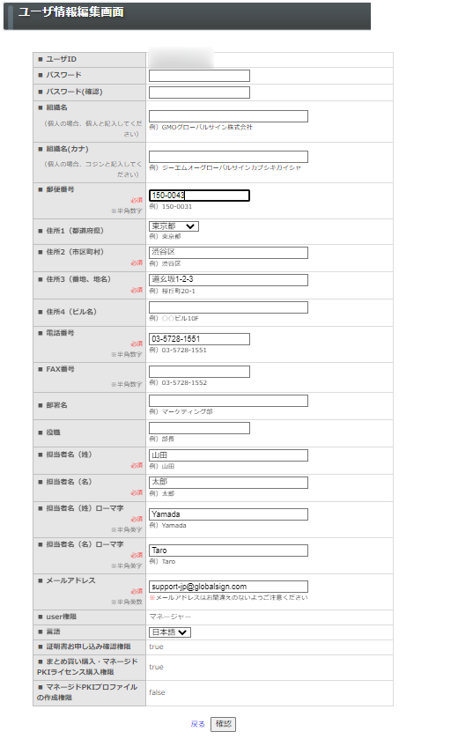Select the 組織名(カナ) text field
Viewport: 458px width, 739px height.
228,157
